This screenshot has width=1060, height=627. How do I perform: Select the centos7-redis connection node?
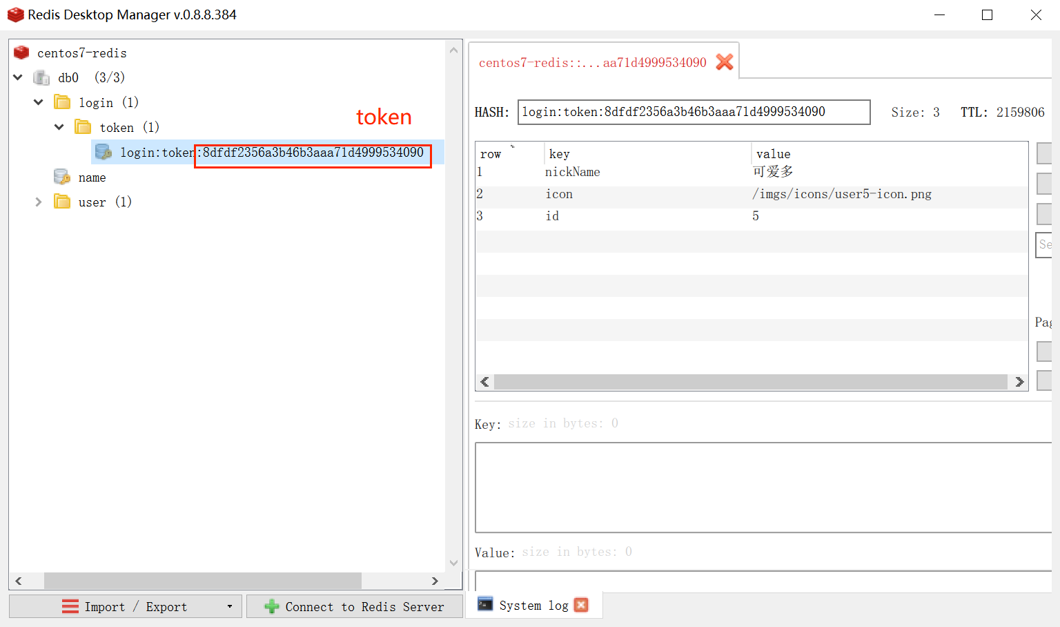(82, 53)
